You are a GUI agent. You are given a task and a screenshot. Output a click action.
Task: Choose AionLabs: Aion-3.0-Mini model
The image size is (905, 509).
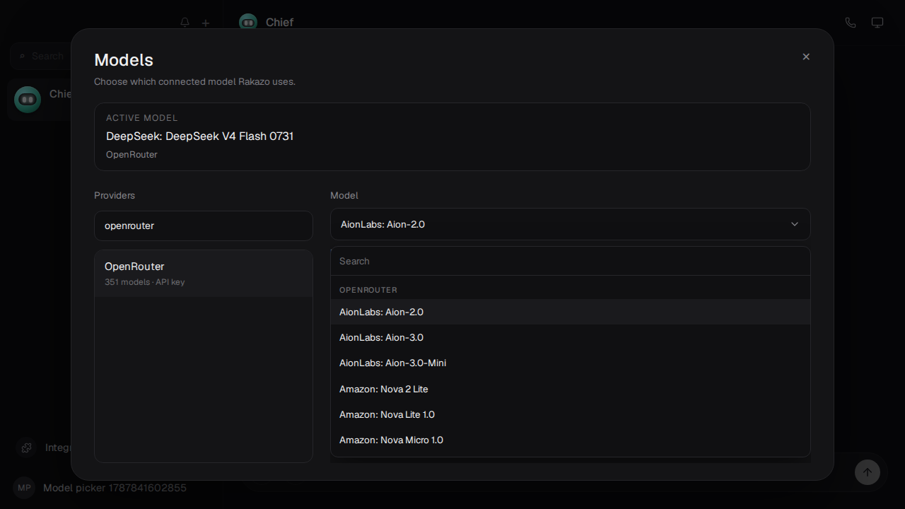tap(571, 363)
